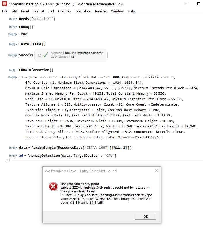Click the Out[2]= cell label
The height and width of the screenshot is (233, 203).
[x=12, y=34]
